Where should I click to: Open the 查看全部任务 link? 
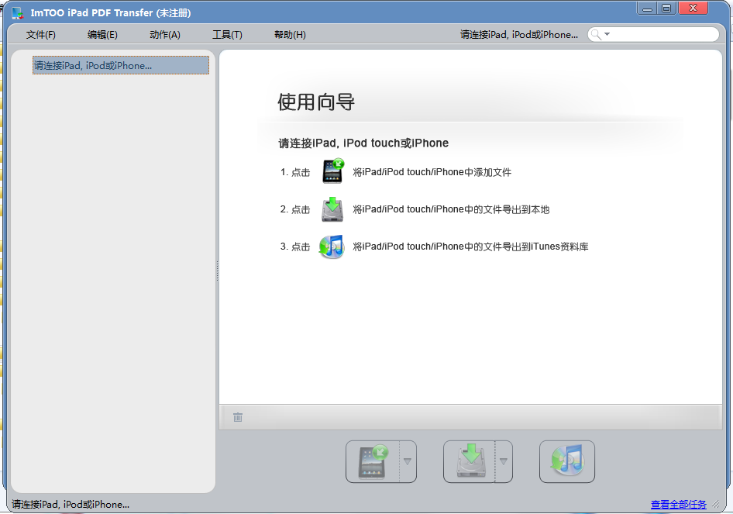pos(678,504)
